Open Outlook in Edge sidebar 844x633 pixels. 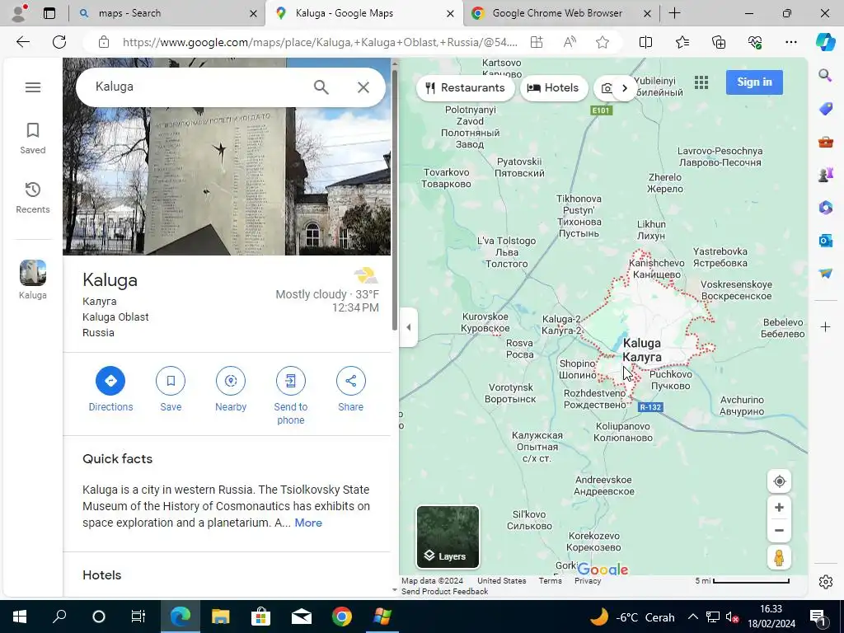click(x=825, y=240)
